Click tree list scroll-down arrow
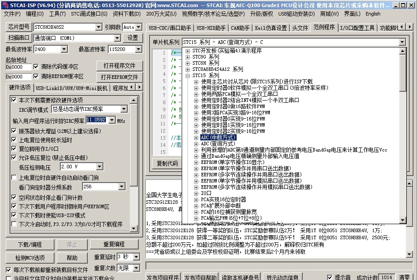 (x=403, y=220)
